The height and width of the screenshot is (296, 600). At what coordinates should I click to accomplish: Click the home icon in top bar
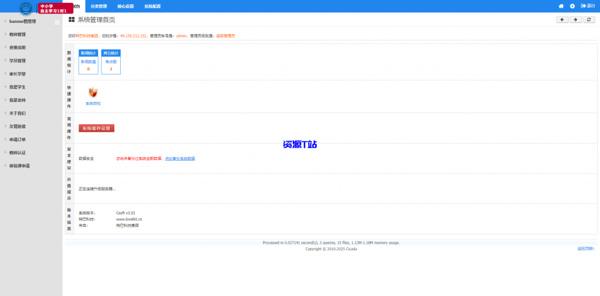coord(561,6)
